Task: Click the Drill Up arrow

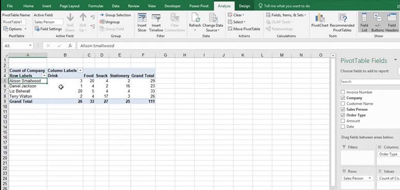Action: [x=83, y=23]
